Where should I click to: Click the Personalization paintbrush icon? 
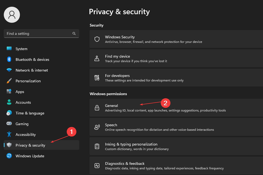coord(9,81)
